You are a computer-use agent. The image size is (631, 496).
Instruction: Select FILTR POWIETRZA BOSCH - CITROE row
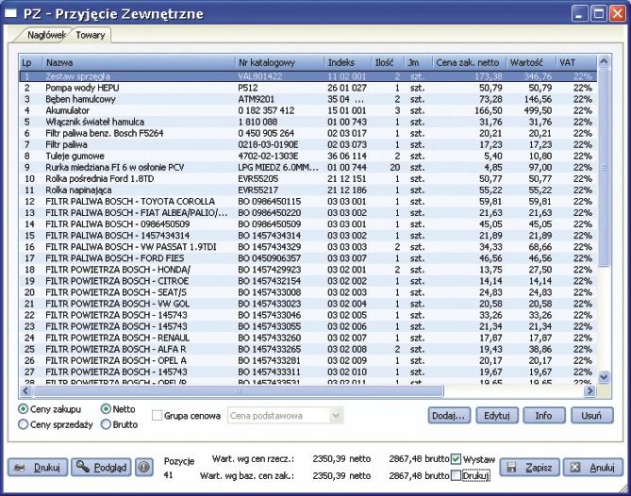(x=307, y=281)
